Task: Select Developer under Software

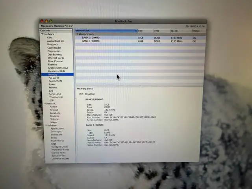Action: tap(56, 132)
